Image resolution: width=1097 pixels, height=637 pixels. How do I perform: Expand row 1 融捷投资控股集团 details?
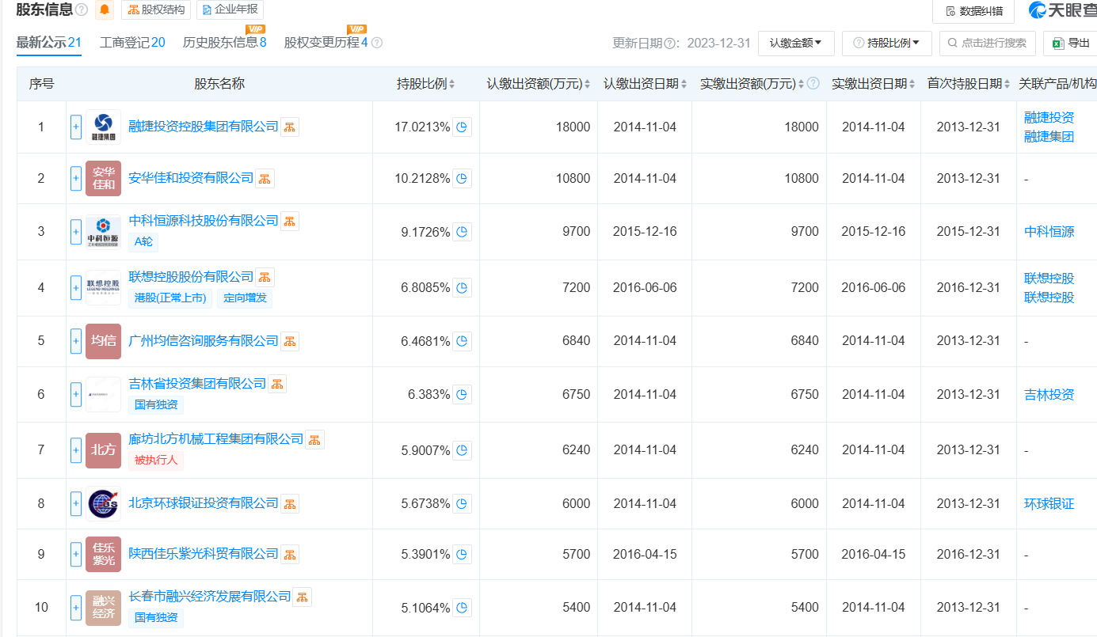tap(76, 127)
